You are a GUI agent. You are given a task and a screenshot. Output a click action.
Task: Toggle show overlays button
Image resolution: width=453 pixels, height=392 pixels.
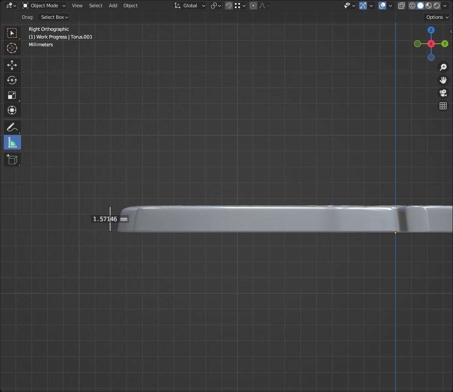point(382,6)
